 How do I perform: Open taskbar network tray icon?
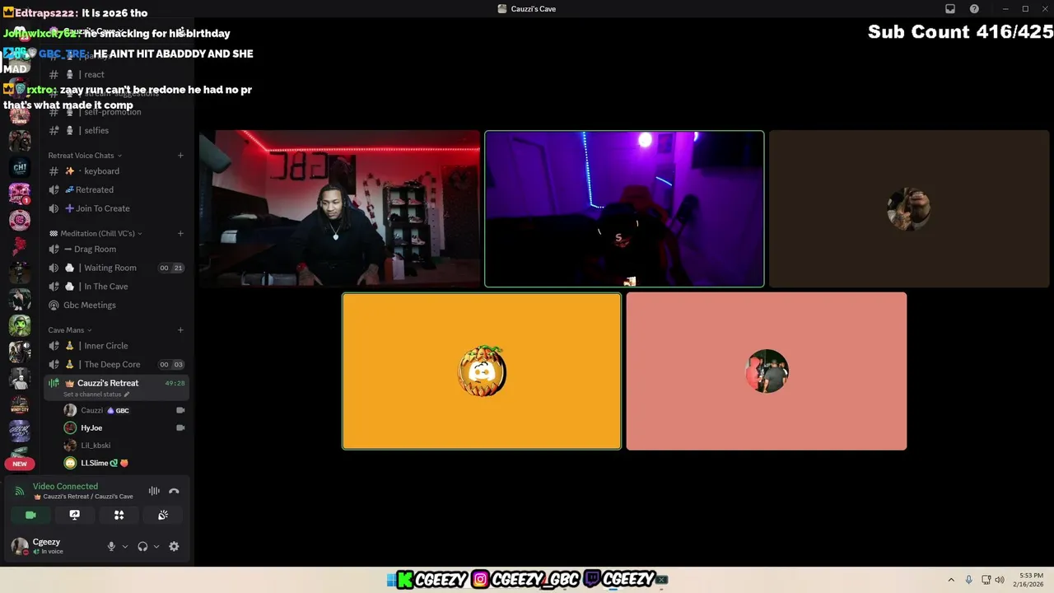(x=986, y=580)
